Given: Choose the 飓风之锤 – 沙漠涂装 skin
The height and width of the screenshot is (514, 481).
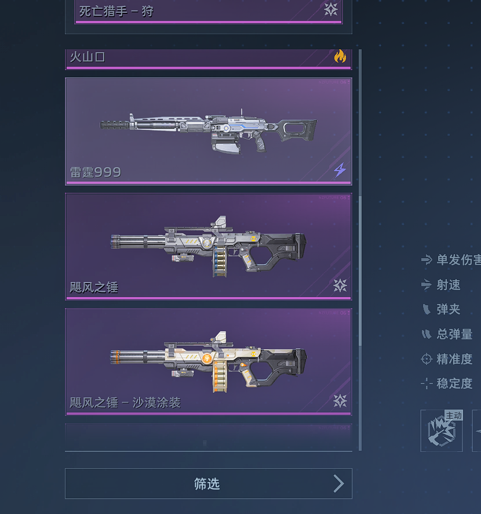Looking at the screenshot, I should coord(209,362).
